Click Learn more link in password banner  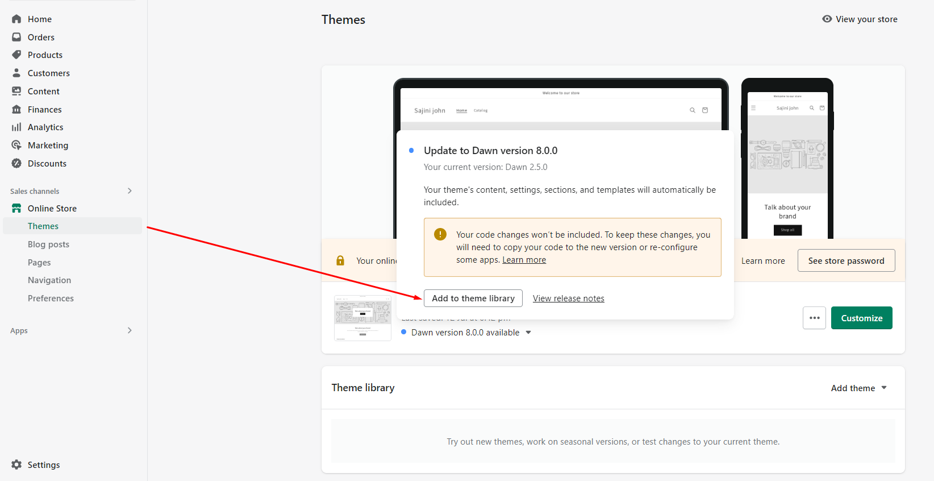763,261
